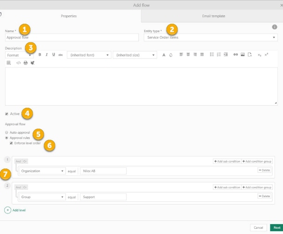This screenshot has width=283, height=234.
Task: Click Add condition group in level 2
Action: pos(257,187)
